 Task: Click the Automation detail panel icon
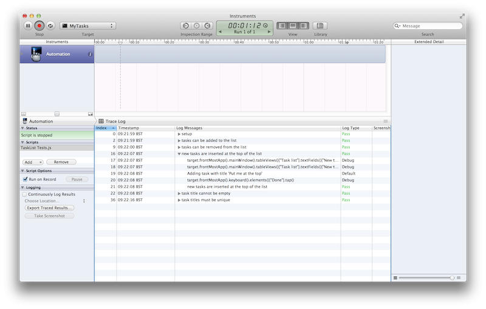(25, 121)
